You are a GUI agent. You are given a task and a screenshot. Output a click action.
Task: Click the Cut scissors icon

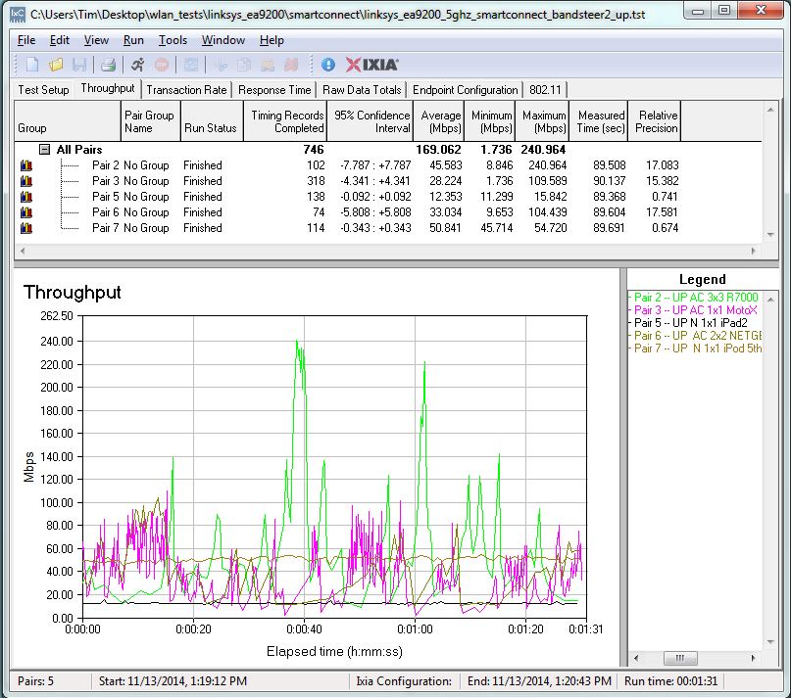tap(220, 65)
